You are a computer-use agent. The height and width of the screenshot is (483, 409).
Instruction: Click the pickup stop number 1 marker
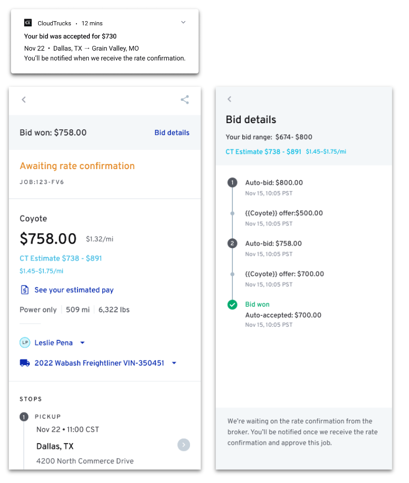point(24,417)
